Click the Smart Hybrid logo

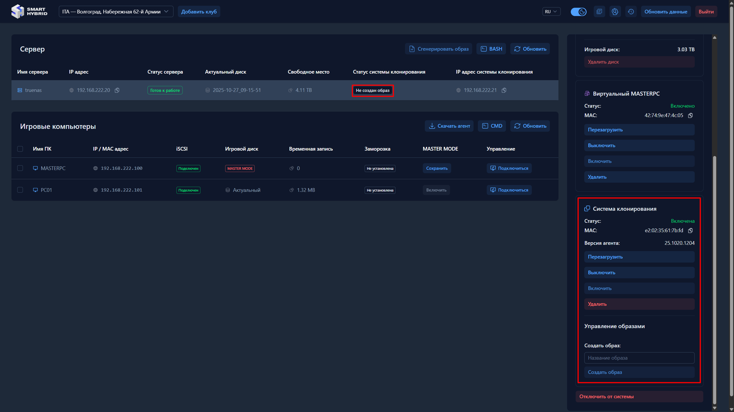(x=29, y=11)
